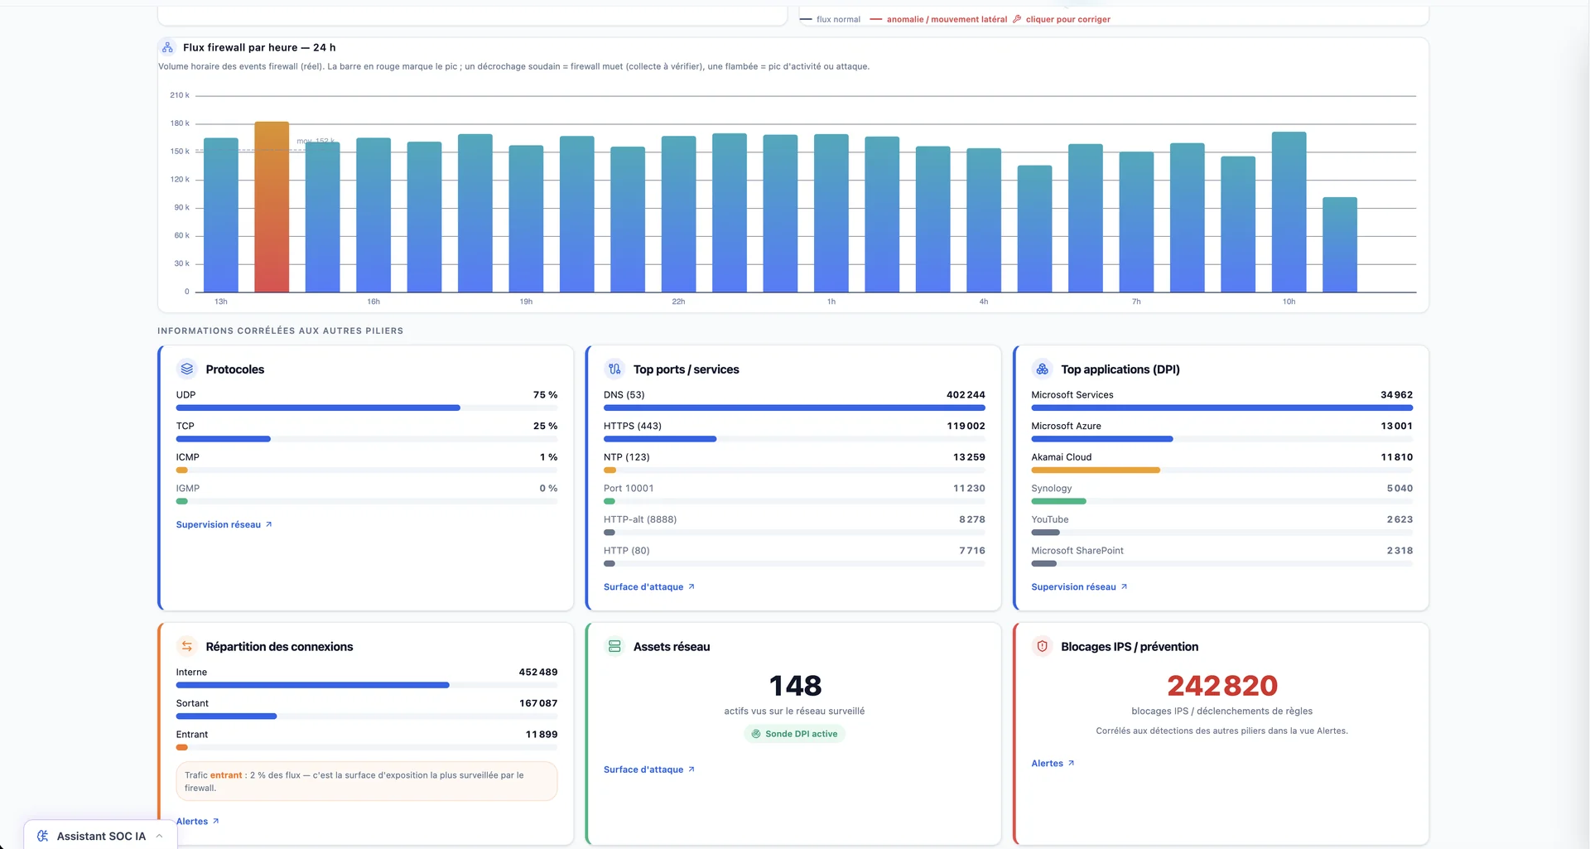Click the Protocoles layers icon
Viewport: 1590px width, 849px height.
click(x=187, y=369)
